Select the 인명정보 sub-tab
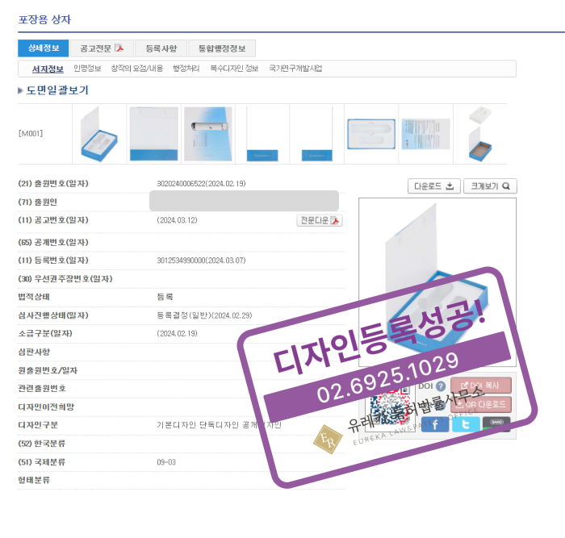The image size is (565, 538). 87,69
